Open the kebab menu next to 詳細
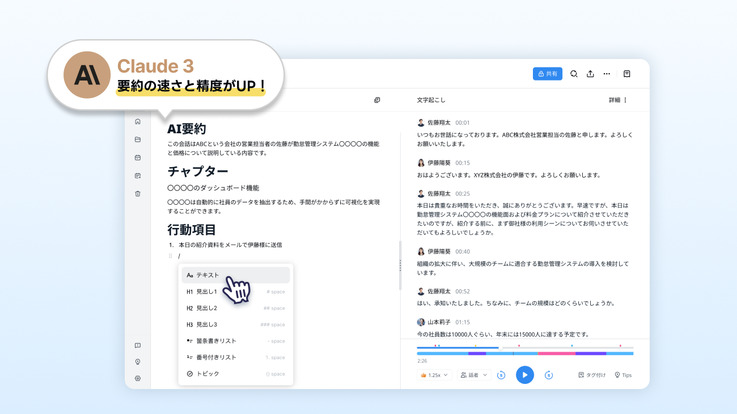The image size is (737, 414). [x=625, y=100]
